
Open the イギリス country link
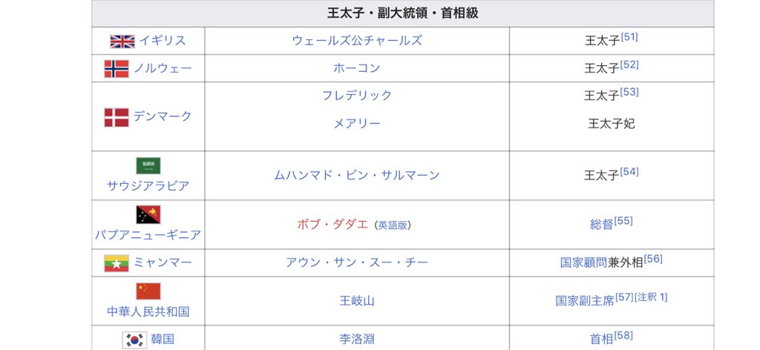[162, 41]
